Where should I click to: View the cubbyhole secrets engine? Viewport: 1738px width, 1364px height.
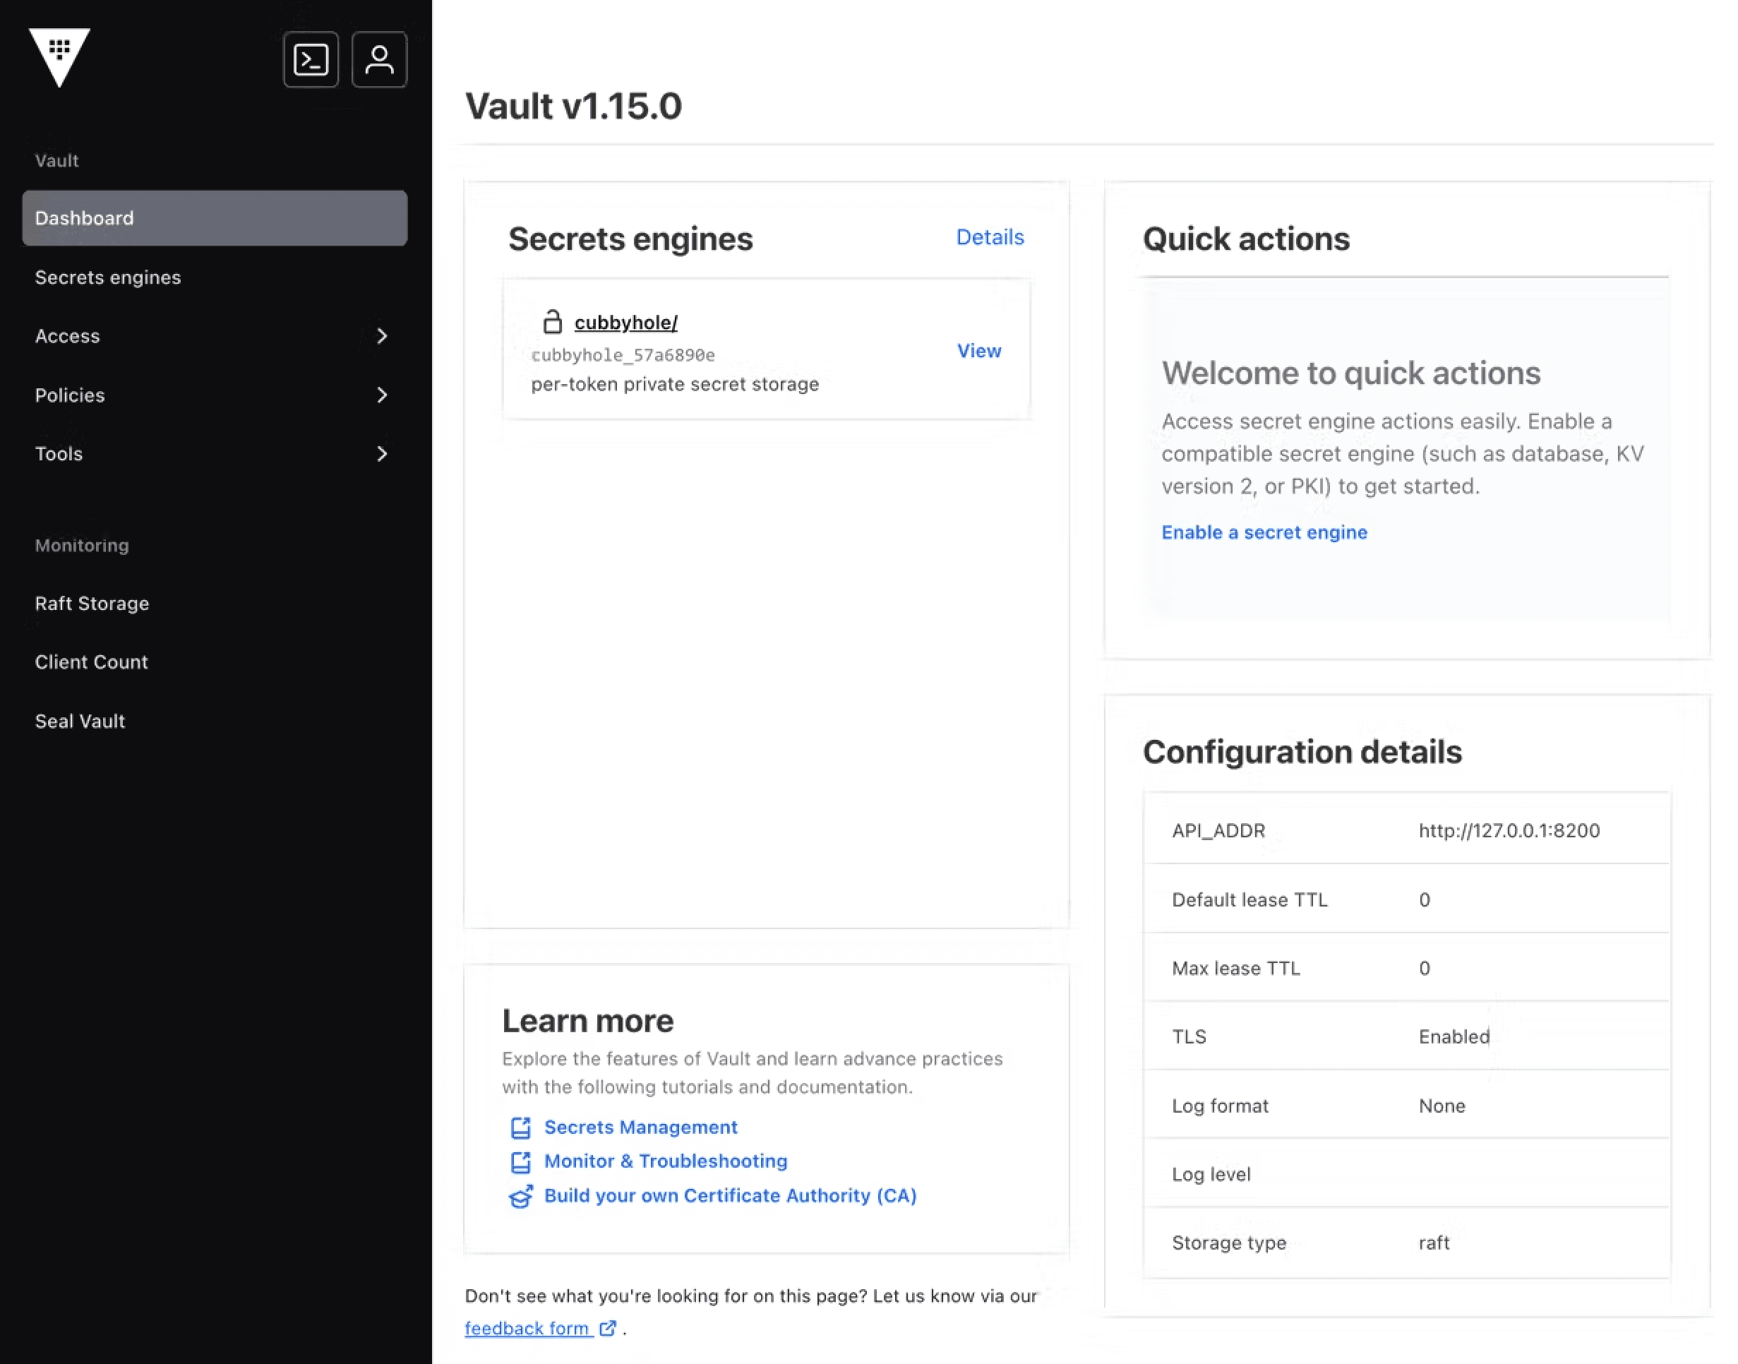pyautogui.click(x=979, y=349)
